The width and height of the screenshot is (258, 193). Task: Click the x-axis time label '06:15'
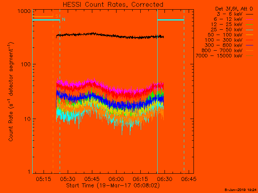click(140, 179)
